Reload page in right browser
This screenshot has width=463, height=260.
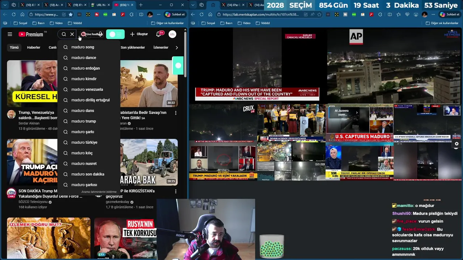[x=201, y=14]
